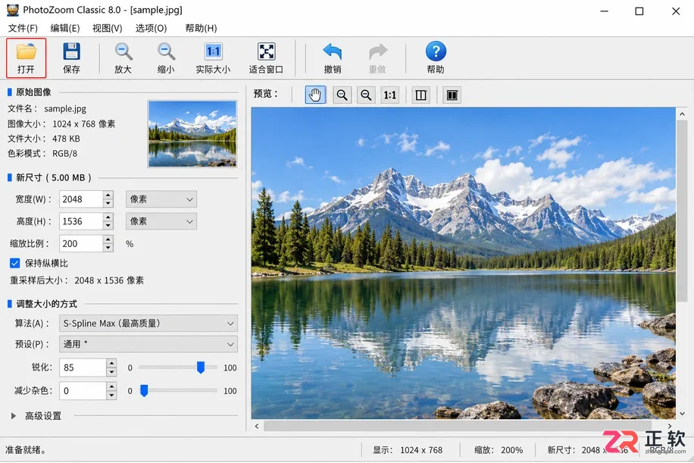Click the preview scroll-up arrow

(682, 114)
